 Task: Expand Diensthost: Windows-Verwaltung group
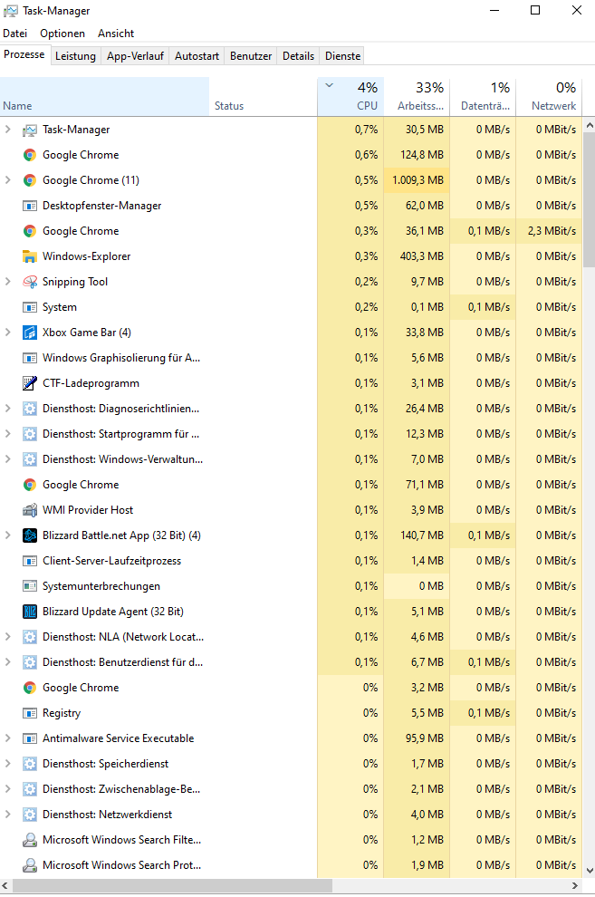tap(7, 459)
